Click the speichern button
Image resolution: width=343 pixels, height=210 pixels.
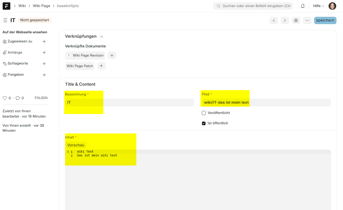325,20
